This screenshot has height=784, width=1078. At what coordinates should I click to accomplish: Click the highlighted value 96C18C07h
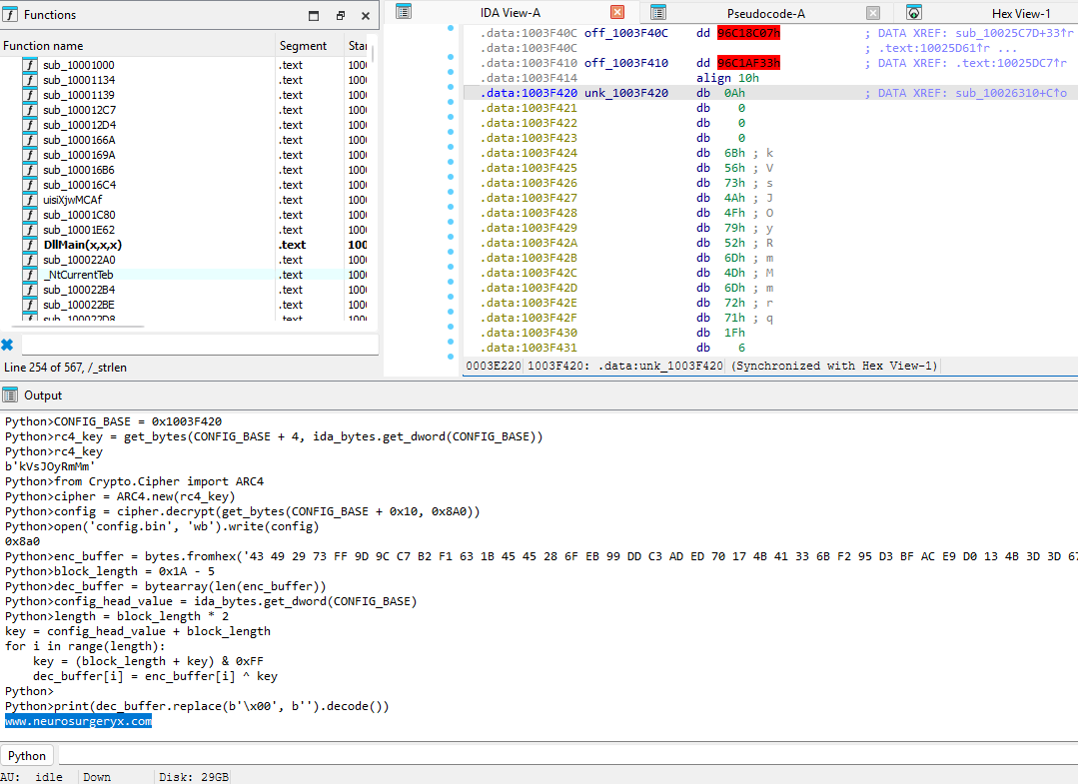[748, 33]
